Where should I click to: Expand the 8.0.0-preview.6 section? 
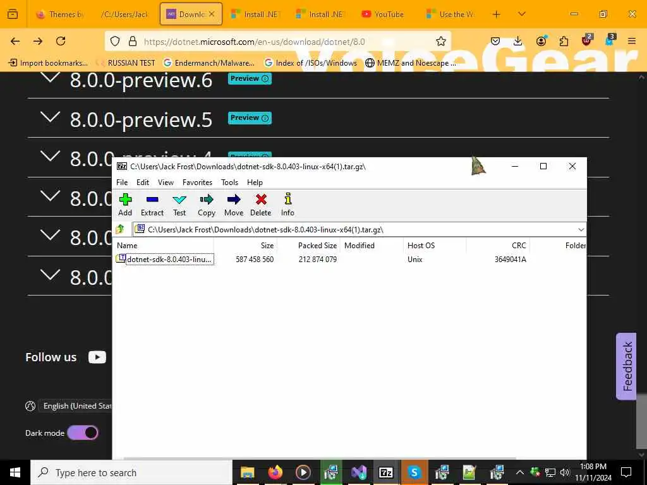(x=50, y=78)
